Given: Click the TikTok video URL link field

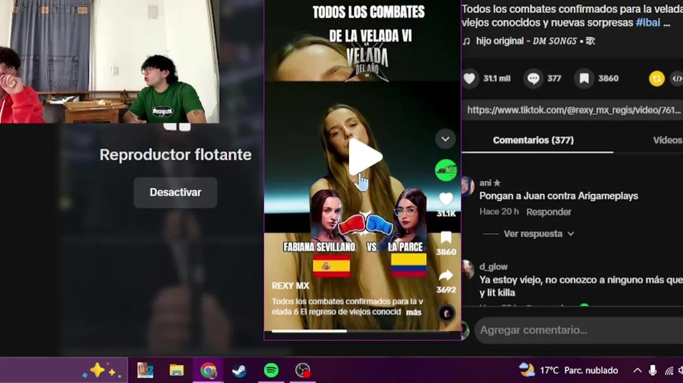Looking at the screenshot, I should click(572, 110).
